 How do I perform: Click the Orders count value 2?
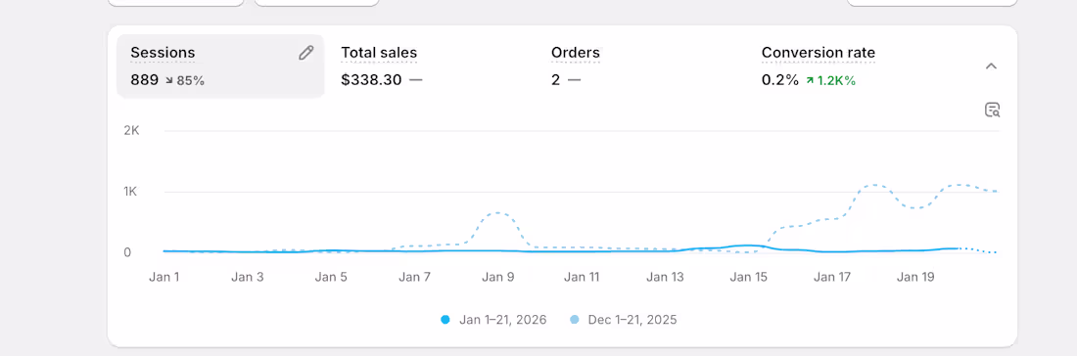click(x=555, y=80)
